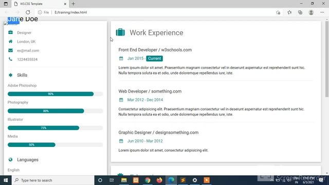Click the Type here to search box
Viewport: 329px width, 185px height.
tap(53, 180)
